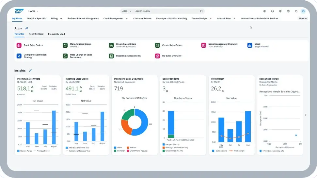Go to My Home tab

[17, 18]
